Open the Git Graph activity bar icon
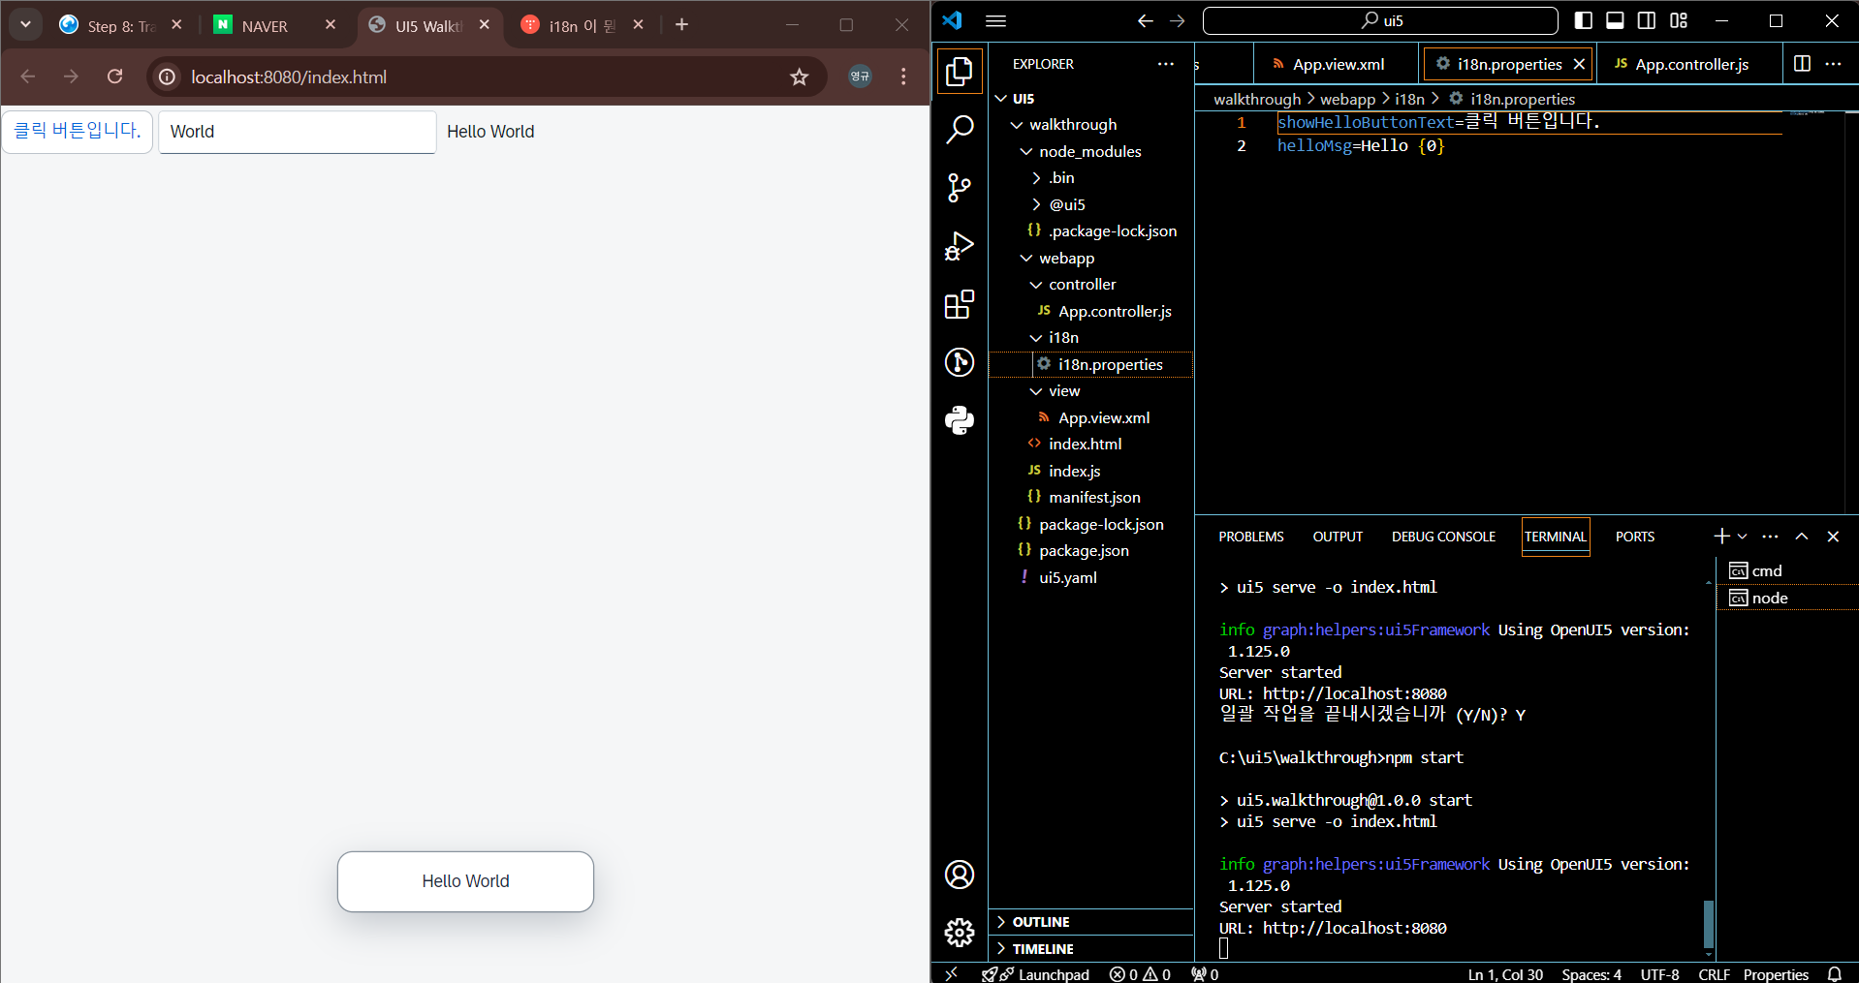The height and width of the screenshot is (983, 1859). click(960, 362)
